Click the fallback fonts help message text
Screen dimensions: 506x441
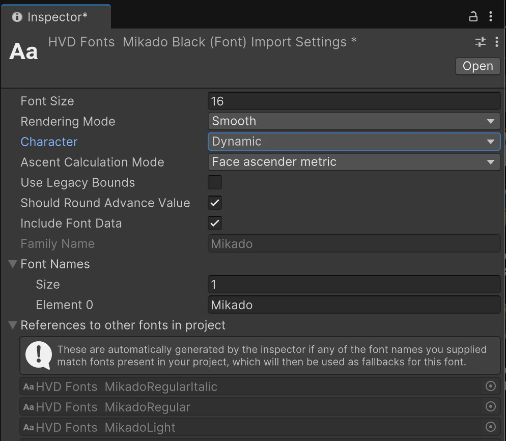[272, 355]
